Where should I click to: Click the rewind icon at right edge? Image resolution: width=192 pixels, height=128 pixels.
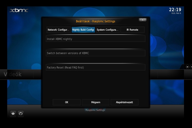click(187, 67)
